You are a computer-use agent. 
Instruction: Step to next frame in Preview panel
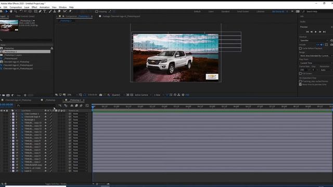(x=320, y=32)
